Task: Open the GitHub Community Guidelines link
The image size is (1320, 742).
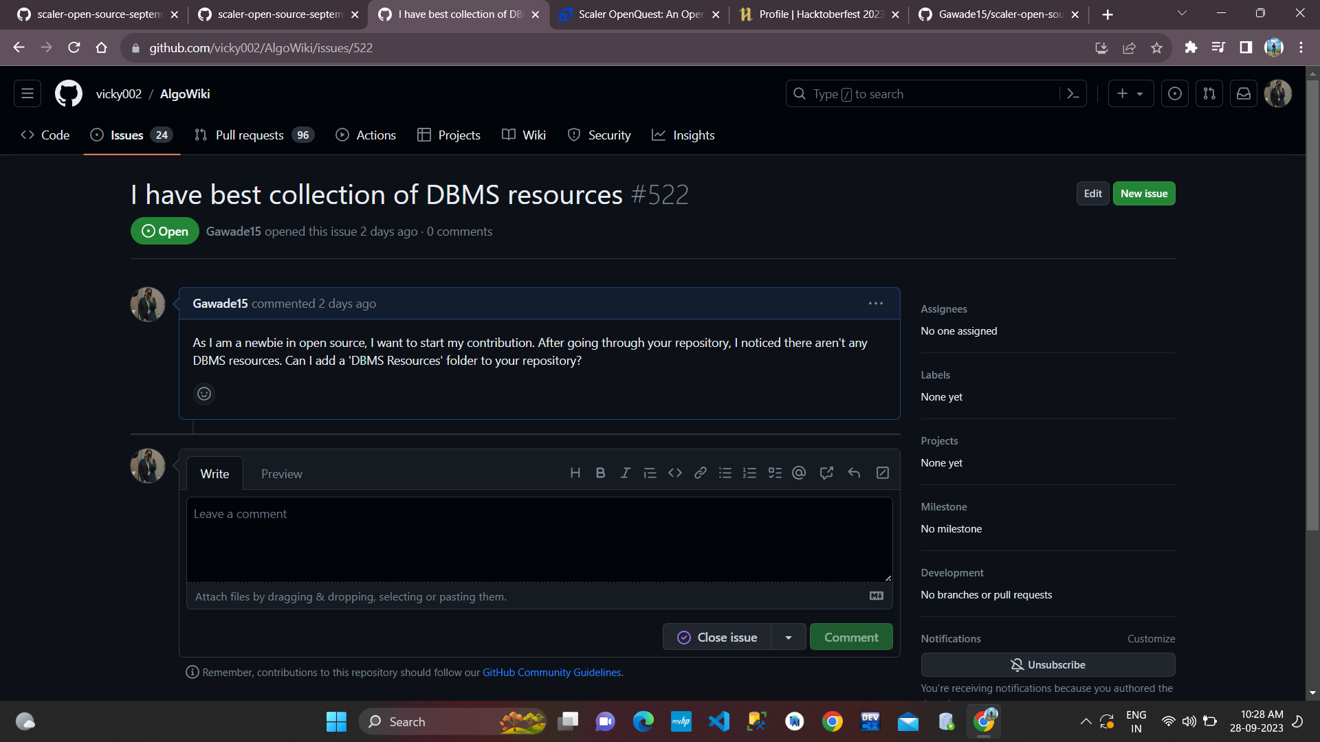Action: coord(551,672)
